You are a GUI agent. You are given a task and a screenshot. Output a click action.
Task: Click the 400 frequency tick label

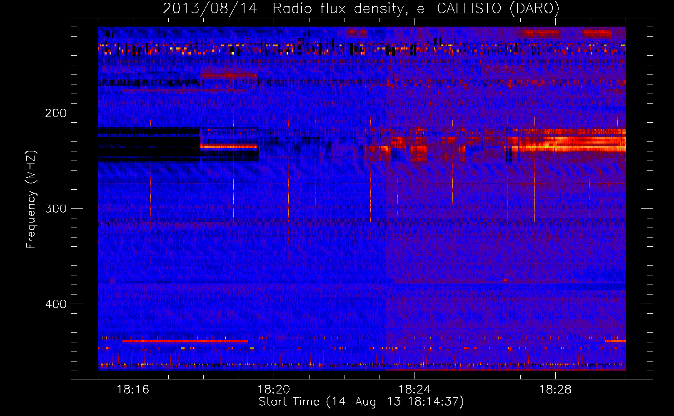pyautogui.click(x=56, y=304)
